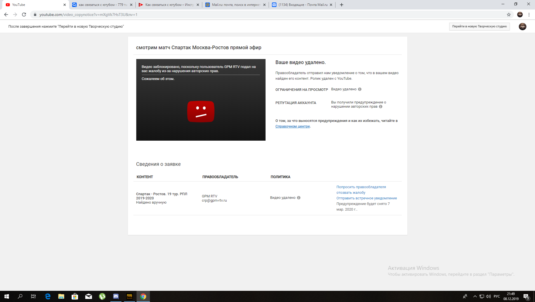The height and width of the screenshot is (302, 535).
Task: Open the notification center icon
Action: [526, 297]
